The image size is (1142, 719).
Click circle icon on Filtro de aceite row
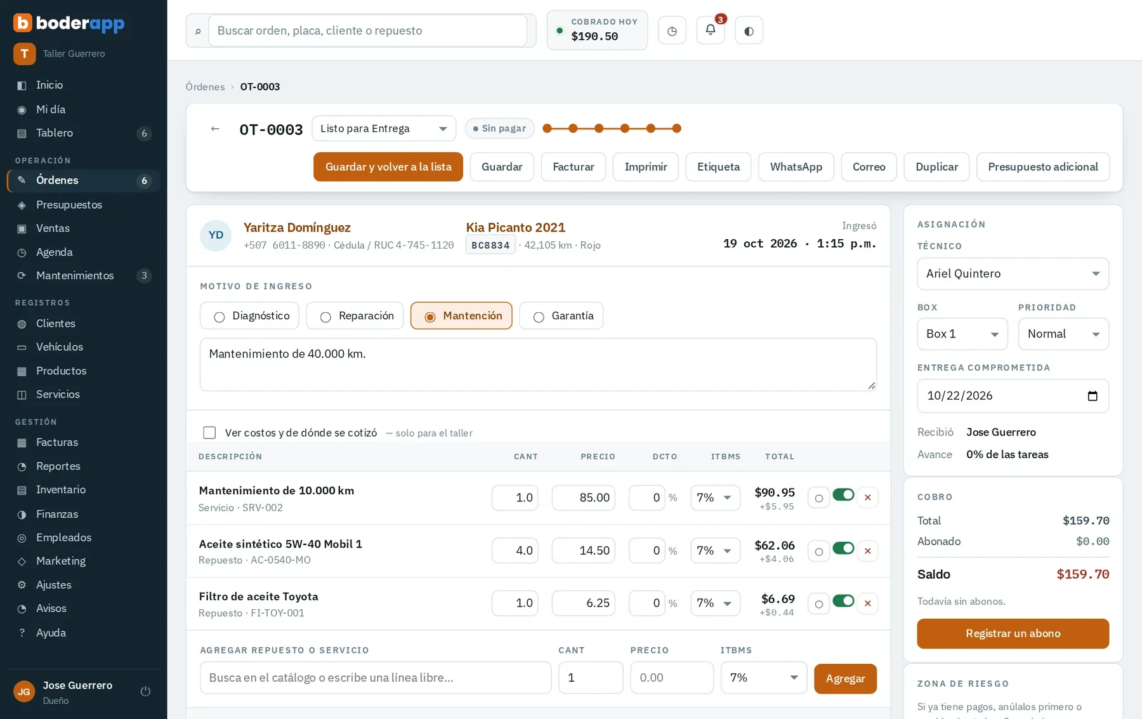(818, 604)
